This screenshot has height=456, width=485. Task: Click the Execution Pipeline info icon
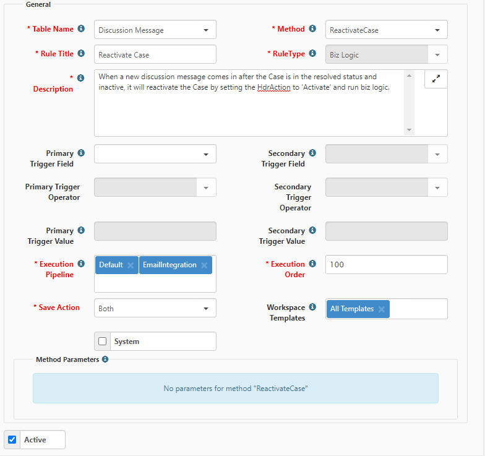tap(81, 264)
